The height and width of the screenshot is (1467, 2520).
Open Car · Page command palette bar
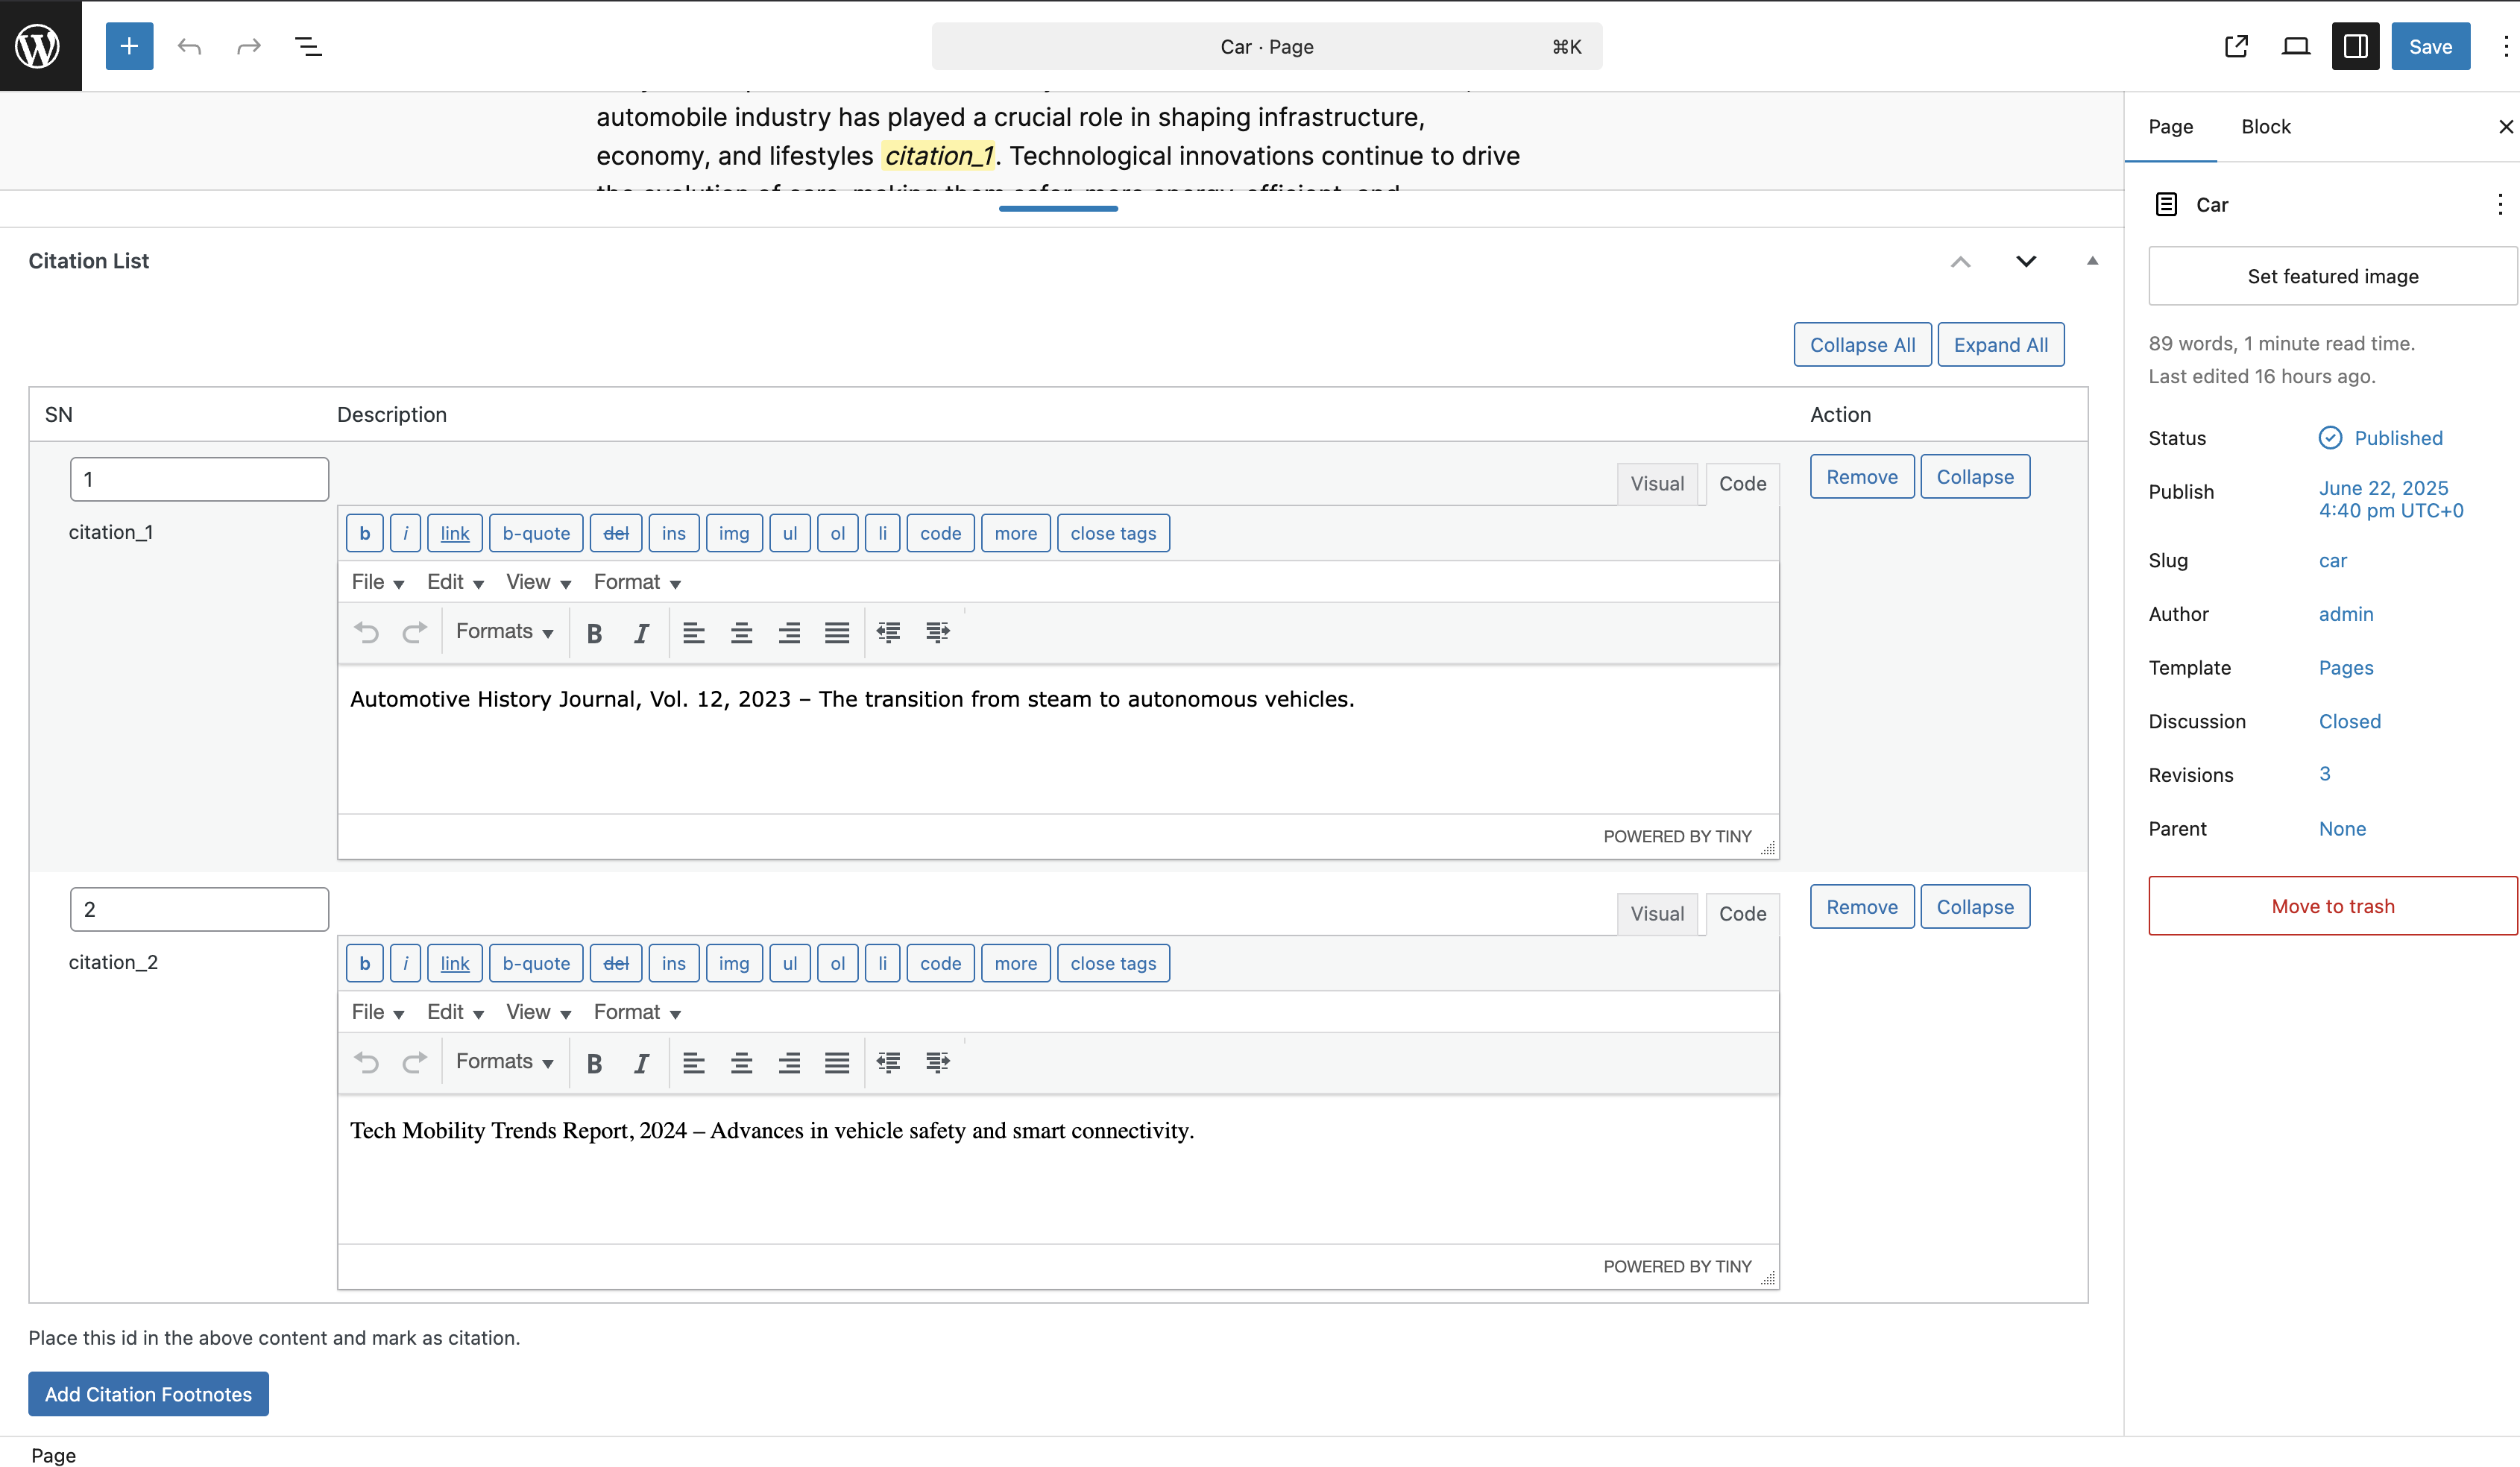pos(1266,46)
